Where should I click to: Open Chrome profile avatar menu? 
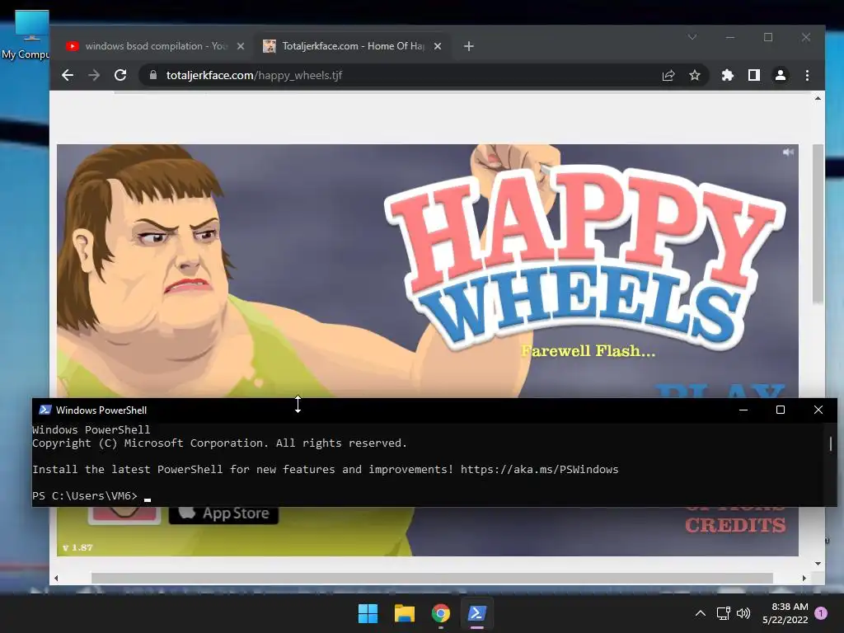click(x=781, y=75)
